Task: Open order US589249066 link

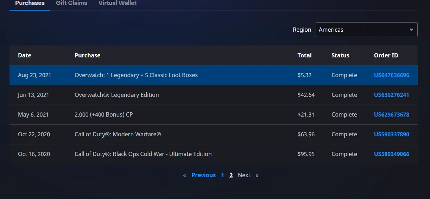Action: coord(392,154)
